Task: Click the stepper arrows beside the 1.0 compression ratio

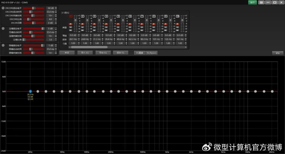Action: (x=56, y=40)
